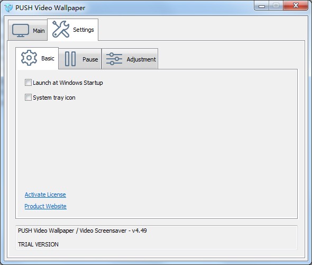Visit the Product Website link
The image size is (312, 265).
45,206
